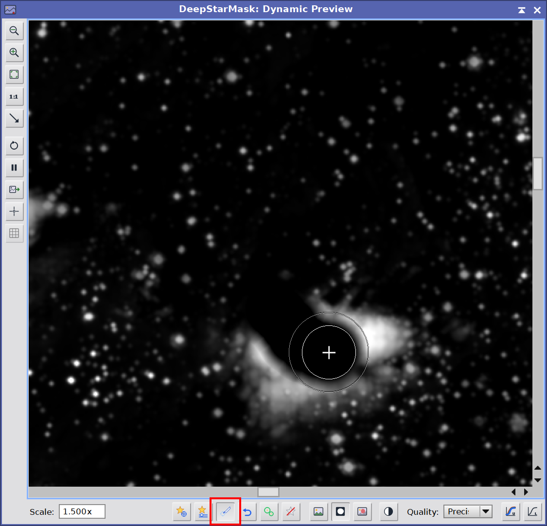Toggle the center crosshair display
Viewport: 547px width, 526px height.
pyautogui.click(x=14, y=212)
